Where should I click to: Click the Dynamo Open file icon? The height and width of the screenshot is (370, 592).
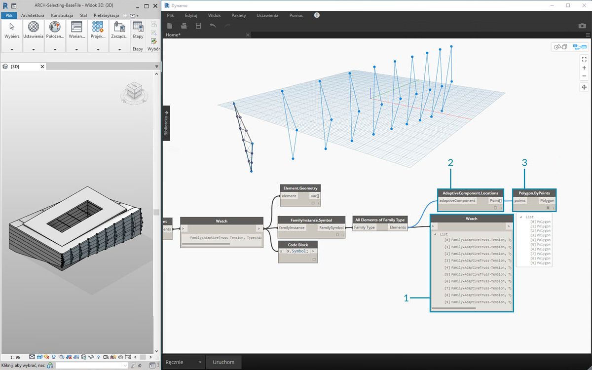coord(184,26)
